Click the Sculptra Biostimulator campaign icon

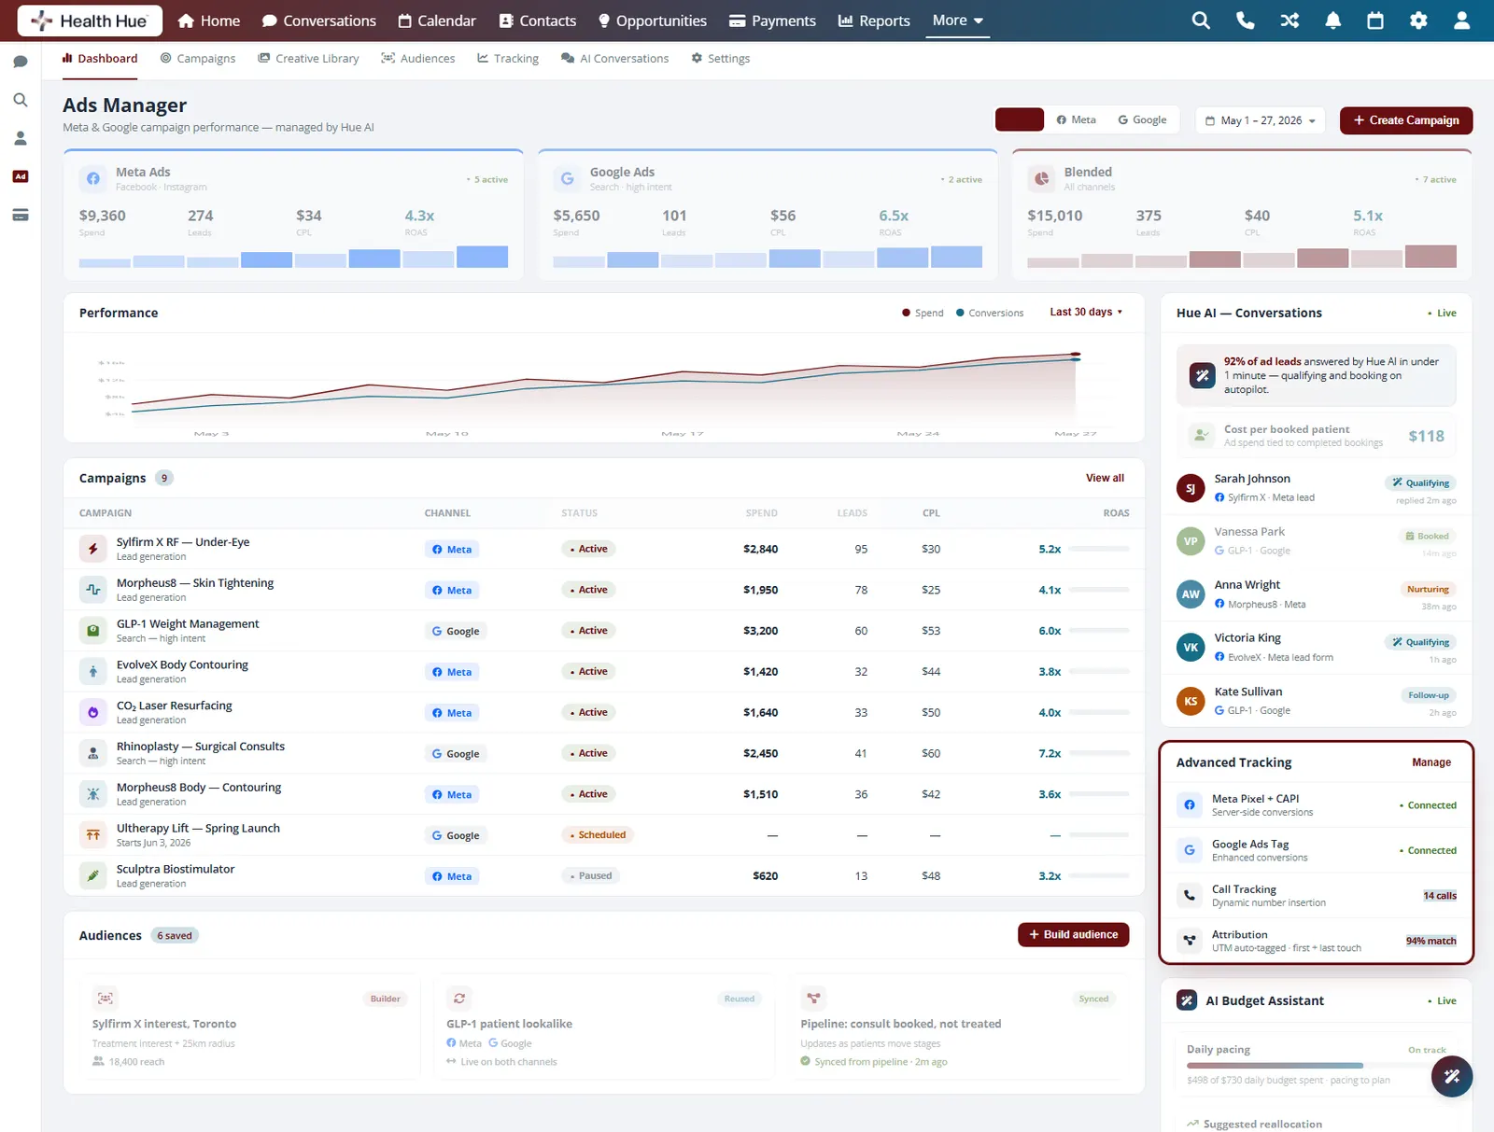pyautogui.click(x=93, y=875)
